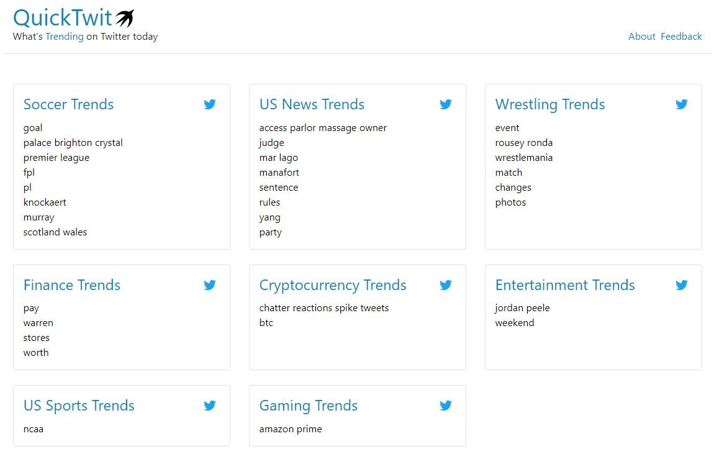Open the Twitter icon for US Sports Trends
719x454 pixels.
pos(210,406)
